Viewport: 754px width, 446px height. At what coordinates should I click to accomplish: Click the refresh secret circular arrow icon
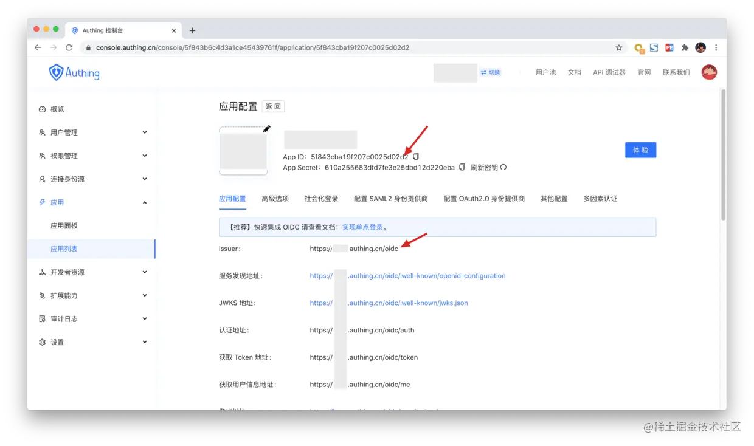pyautogui.click(x=503, y=167)
